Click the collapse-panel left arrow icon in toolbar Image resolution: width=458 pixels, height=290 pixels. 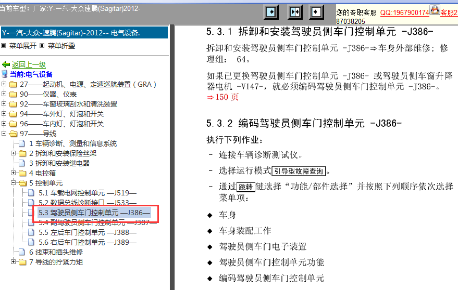tap(316, 12)
